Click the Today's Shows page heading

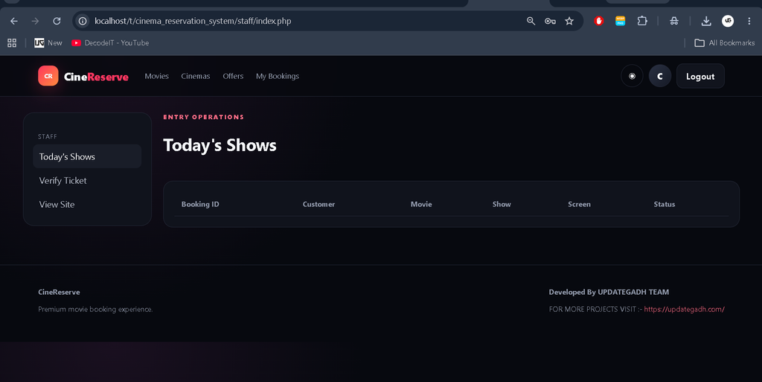(x=220, y=145)
